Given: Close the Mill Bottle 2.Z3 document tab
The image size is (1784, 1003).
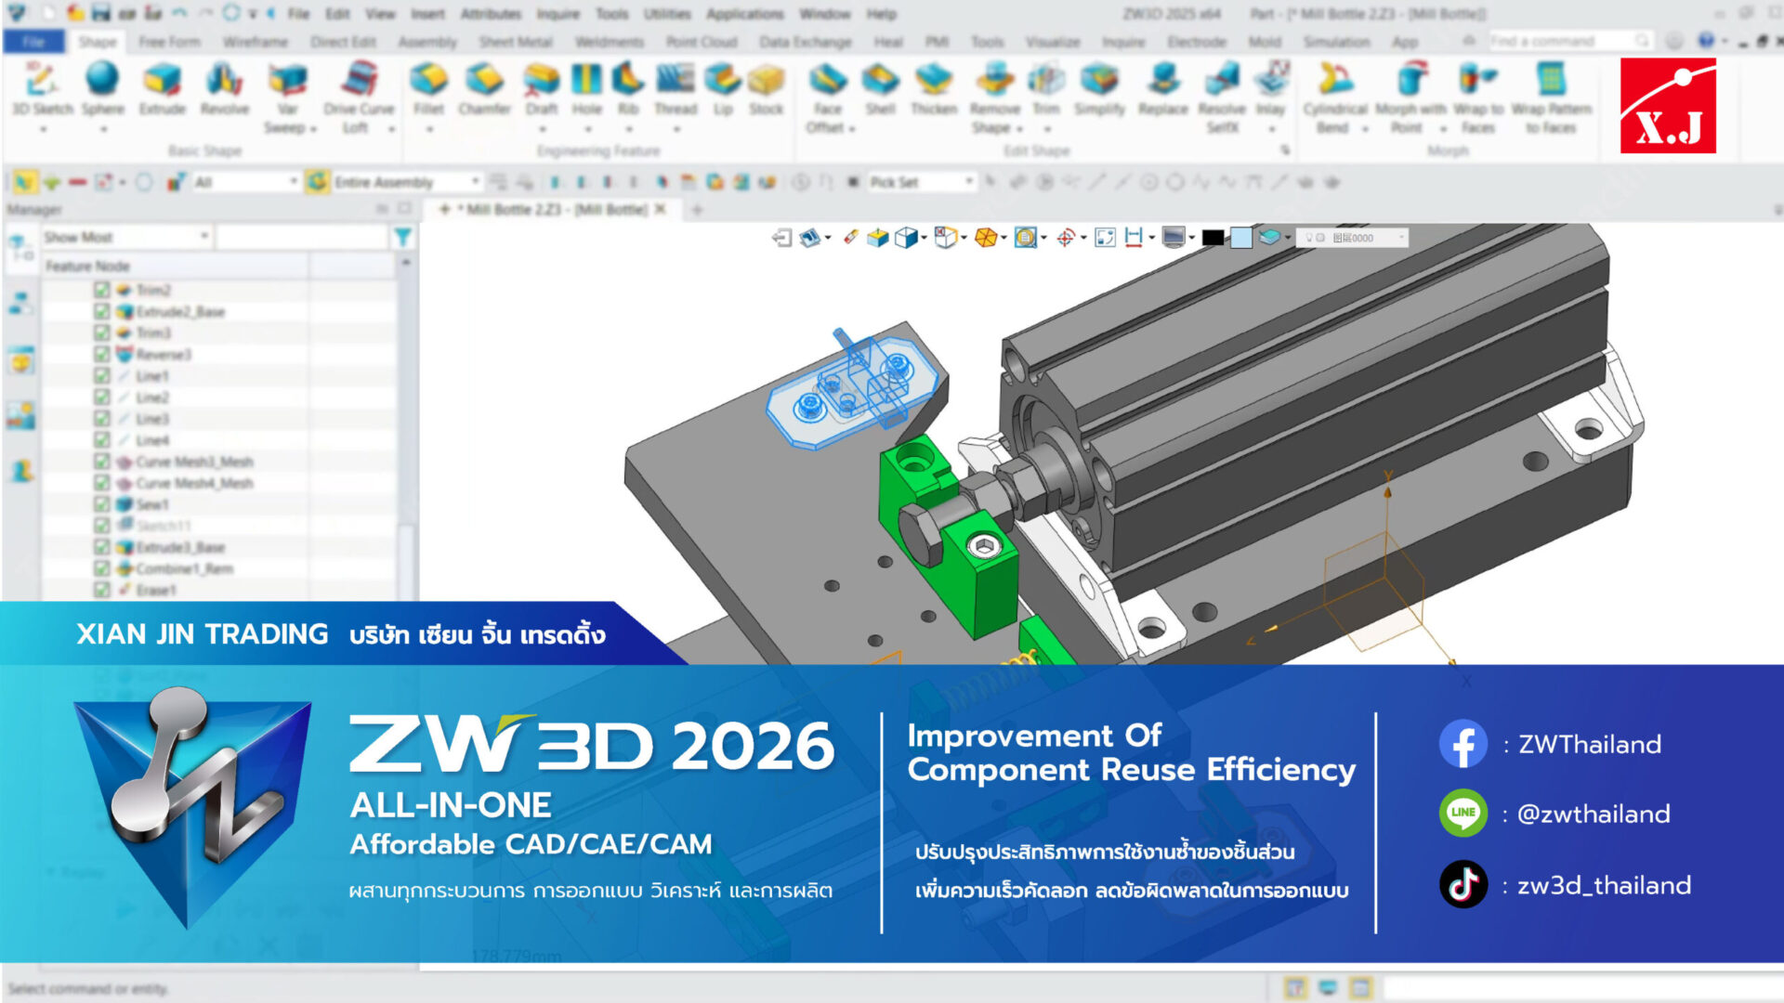Looking at the screenshot, I should (659, 210).
